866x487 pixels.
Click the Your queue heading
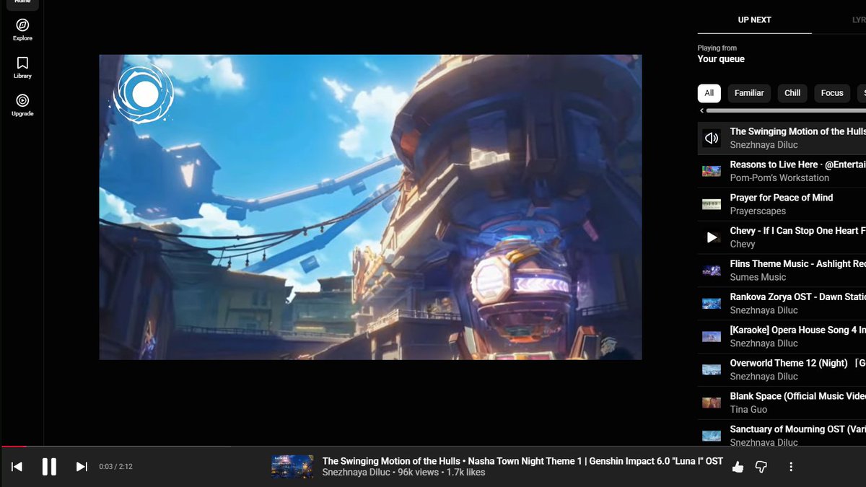[721, 59]
